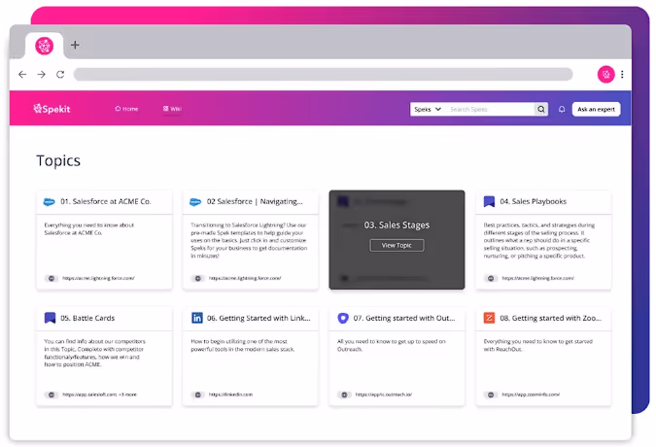Open 06. Getting Started with Link... topic
The width and height of the screenshot is (656, 447).
(x=259, y=318)
